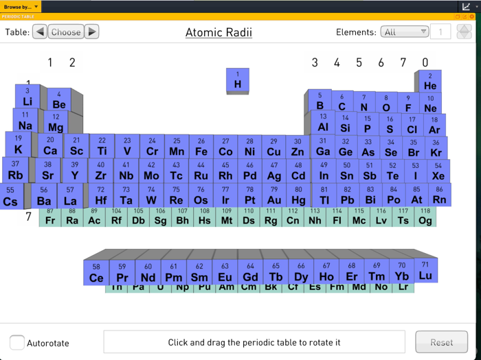Click the Atomic Radii title link
481x360 pixels.
pos(219,32)
